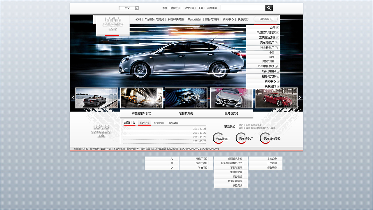Expand 汽车修理厂 arrow in side navigation

pyautogui.click(x=276, y=43)
